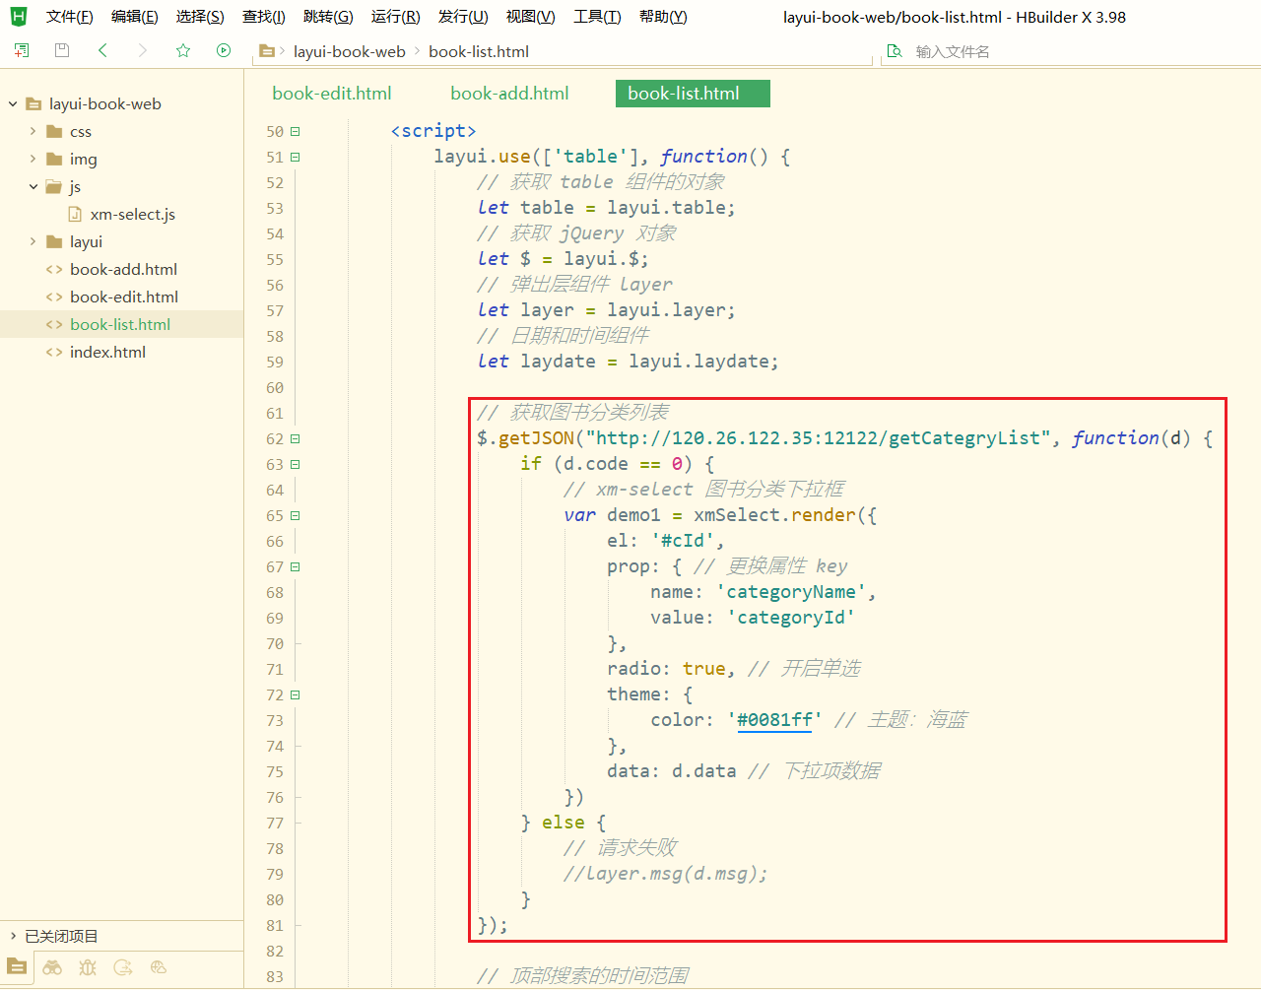This screenshot has width=1261, height=990.
Task: Switch to the book-edit.html tab
Action: pyautogui.click(x=332, y=94)
